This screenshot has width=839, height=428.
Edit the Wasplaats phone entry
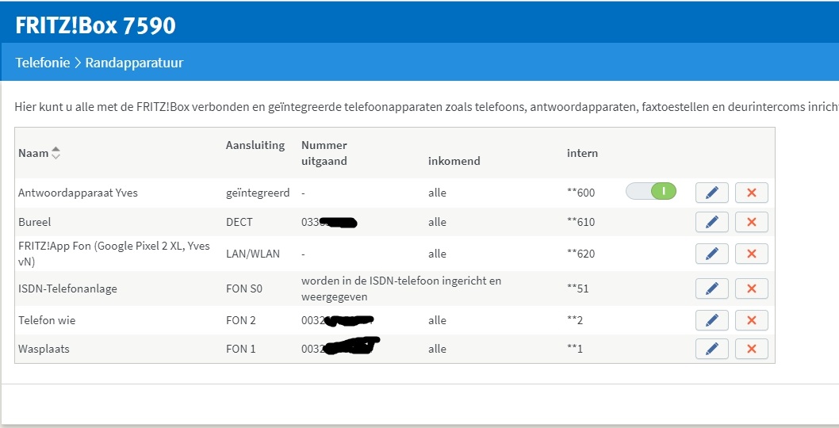[x=712, y=349]
